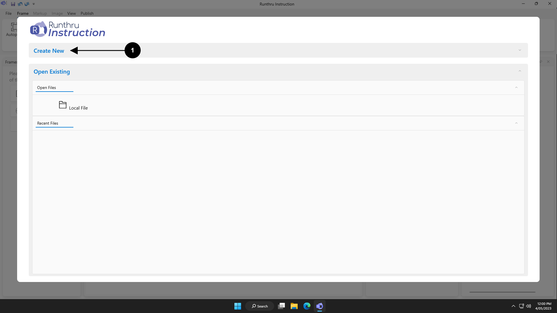The image size is (557, 313).
Task: Click the Create New heading
Action: click(x=49, y=51)
